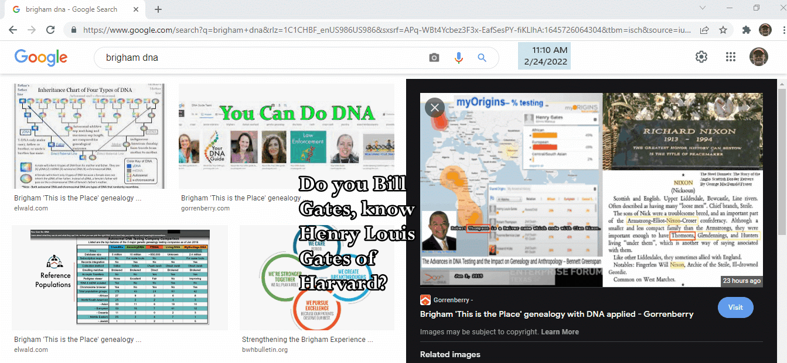Image resolution: width=787 pixels, height=363 pixels.
Task: Click the browser back arrow
Action: pos(12,30)
